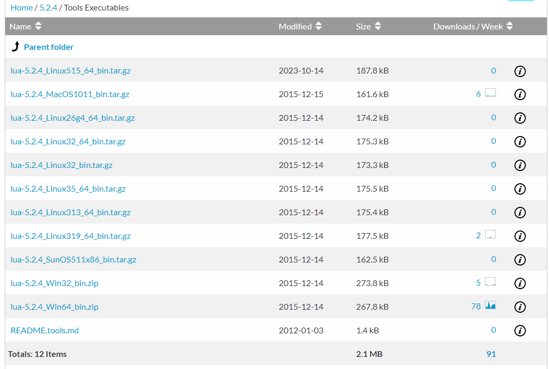The image size is (549, 369).
Task: Select the 2023-10-14 modified date cell
Action: [x=301, y=71]
